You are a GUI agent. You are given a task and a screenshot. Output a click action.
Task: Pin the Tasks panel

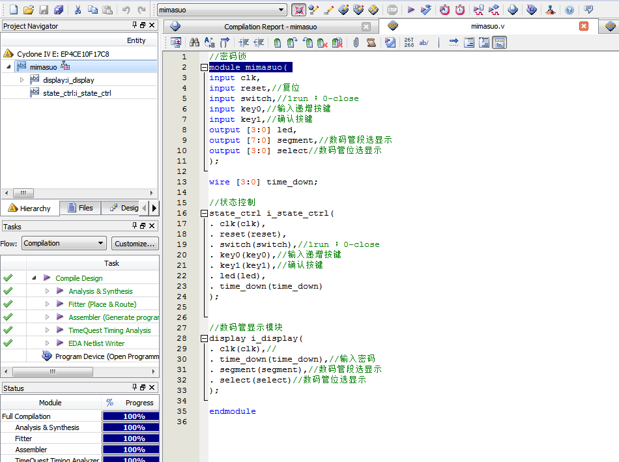135,225
